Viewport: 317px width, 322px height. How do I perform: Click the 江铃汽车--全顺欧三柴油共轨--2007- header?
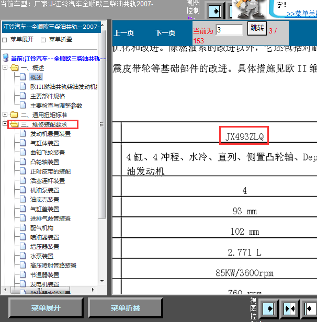point(51,27)
